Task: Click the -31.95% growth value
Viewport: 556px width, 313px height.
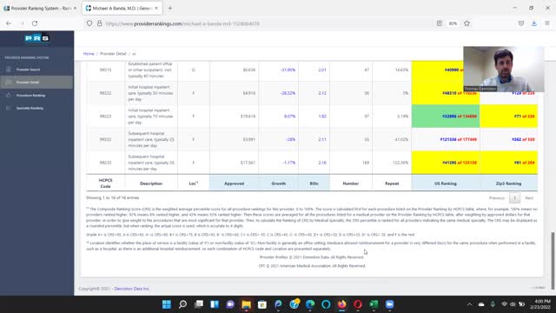Action: 288,70
